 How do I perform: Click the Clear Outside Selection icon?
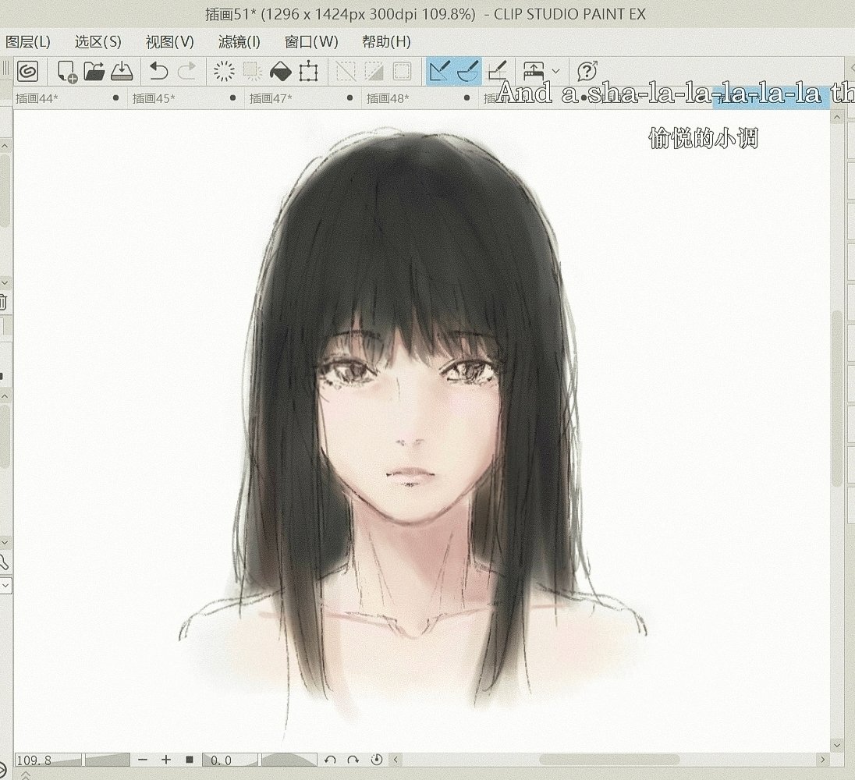[x=252, y=72]
